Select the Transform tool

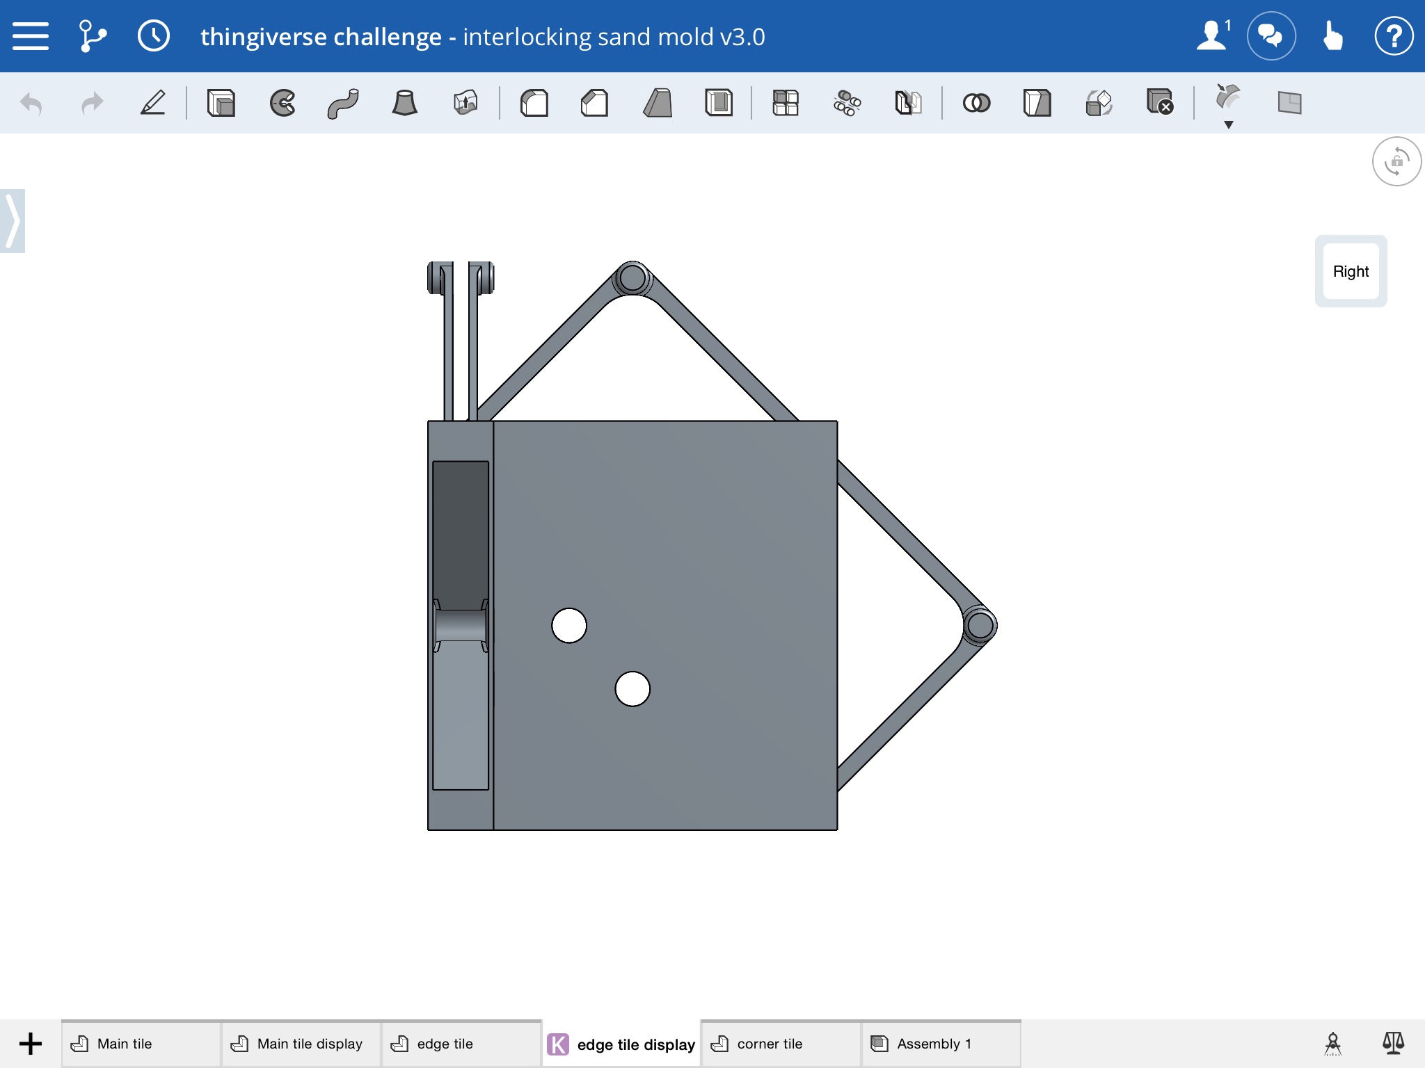click(x=1099, y=103)
